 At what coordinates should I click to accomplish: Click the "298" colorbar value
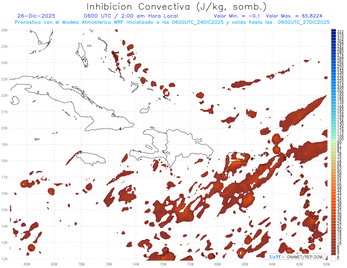click(340, 43)
